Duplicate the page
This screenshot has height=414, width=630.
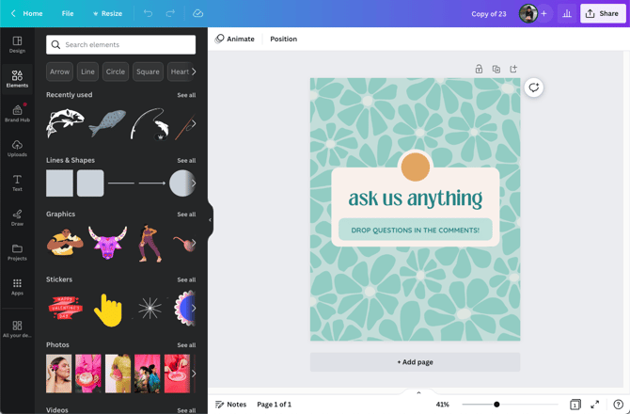click(x=496, y=69)
